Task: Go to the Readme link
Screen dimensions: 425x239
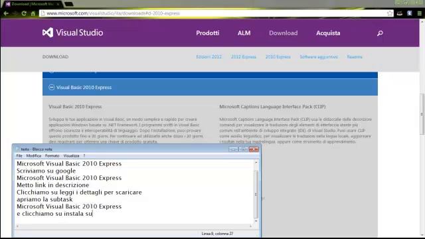Action: pyautogui.click(x=355, y=56)
